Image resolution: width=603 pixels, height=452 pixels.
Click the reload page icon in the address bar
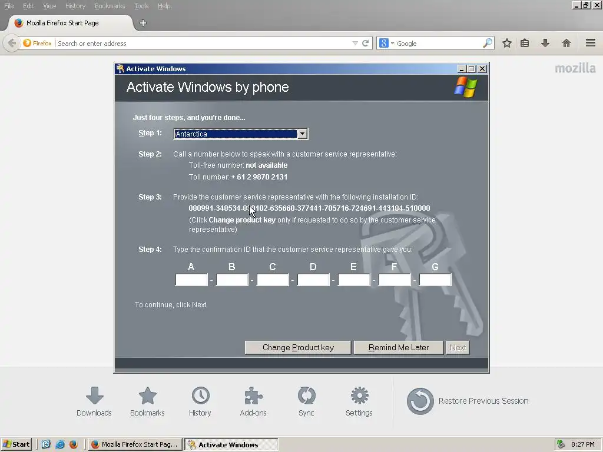pyautogui.click(x=365, y=43)
